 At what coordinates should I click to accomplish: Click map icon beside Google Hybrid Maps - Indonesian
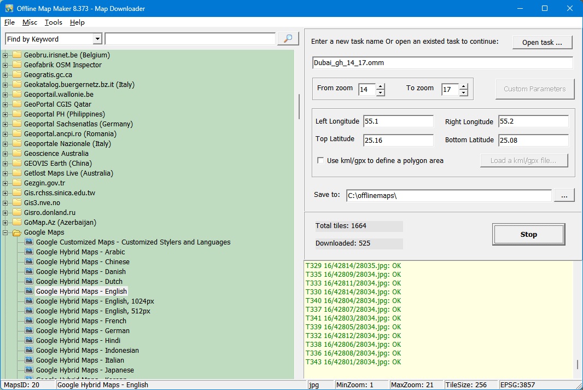coord(29,350)
